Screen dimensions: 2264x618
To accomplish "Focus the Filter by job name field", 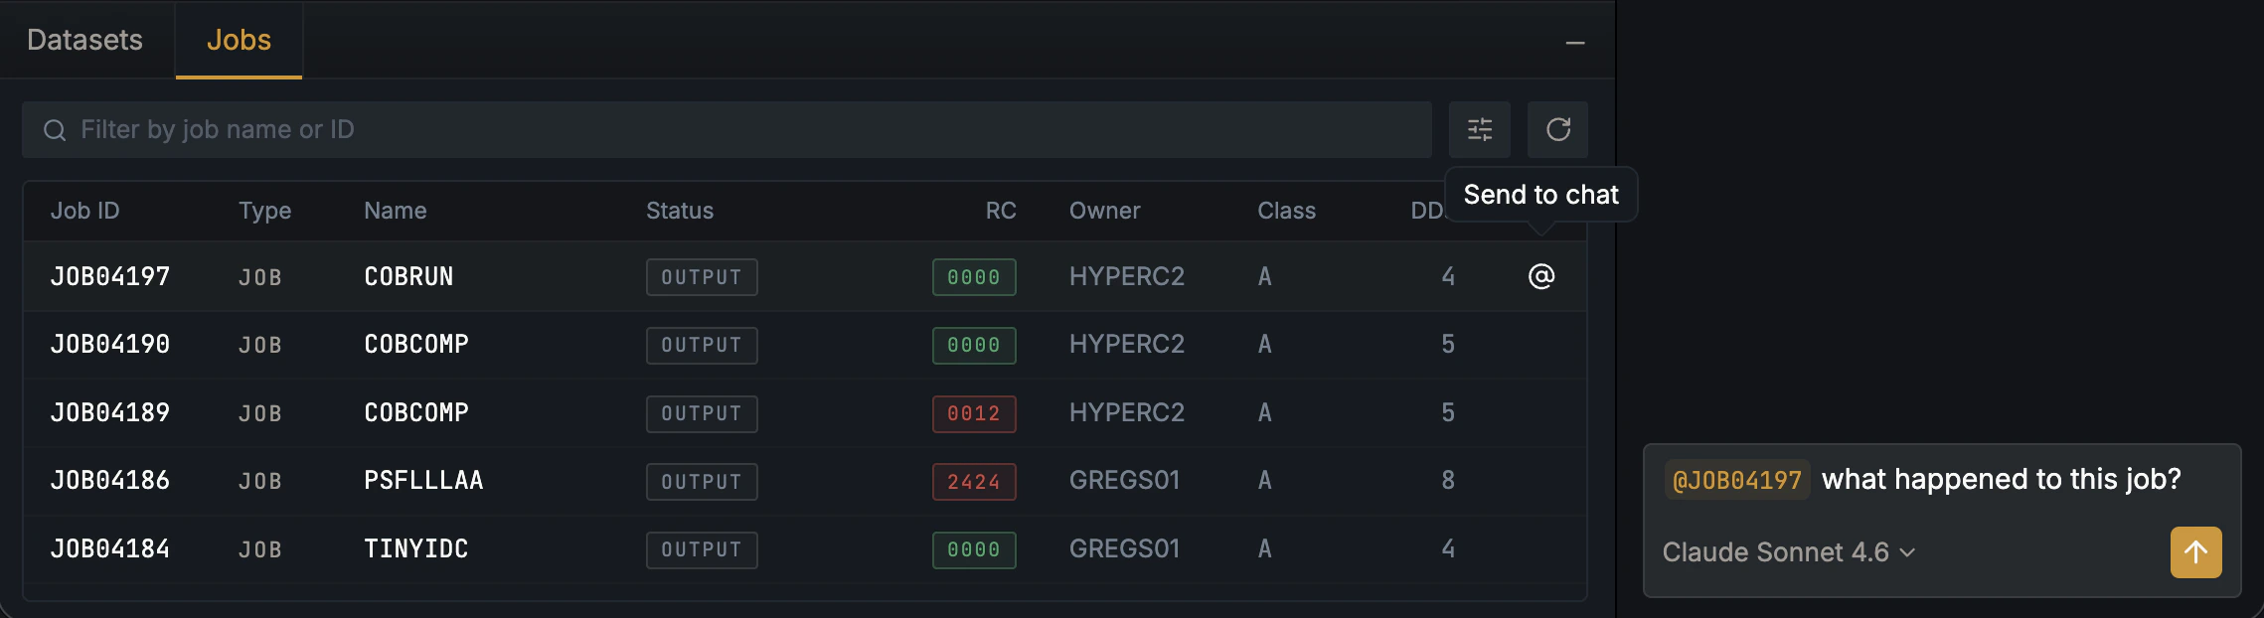I will pos(727,129).
